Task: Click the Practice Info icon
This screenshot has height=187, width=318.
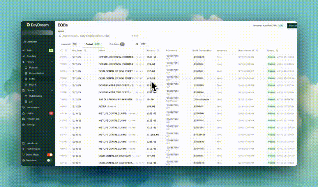Action: pos(24,119)
